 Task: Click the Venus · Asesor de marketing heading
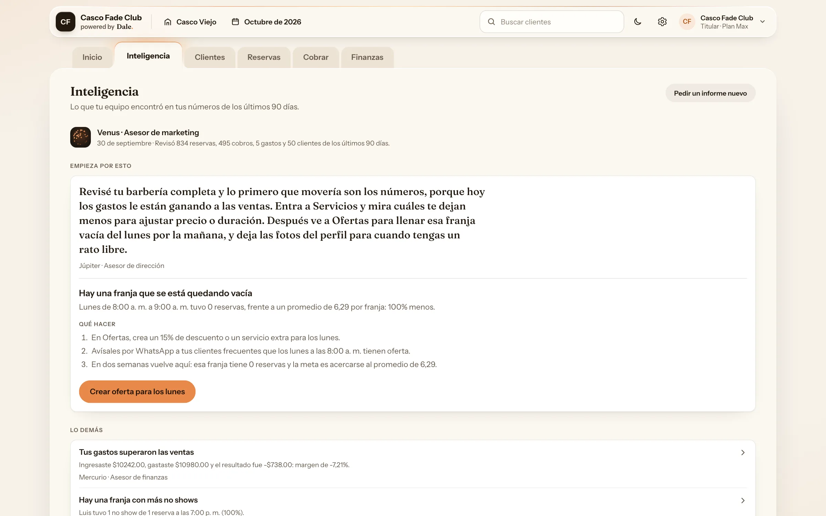[148, 132]
